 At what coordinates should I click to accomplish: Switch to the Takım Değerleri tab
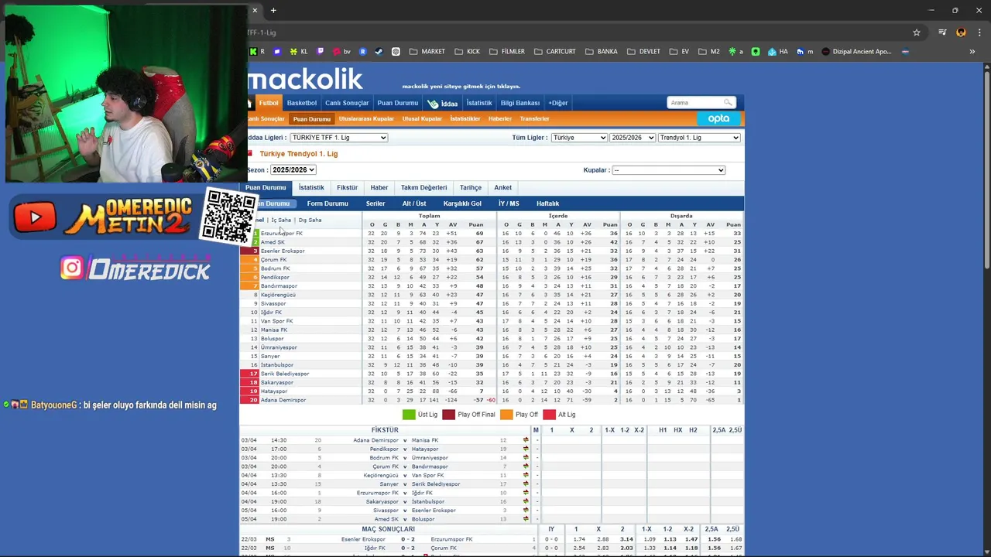pyautogui.click(x=423, y=187)
